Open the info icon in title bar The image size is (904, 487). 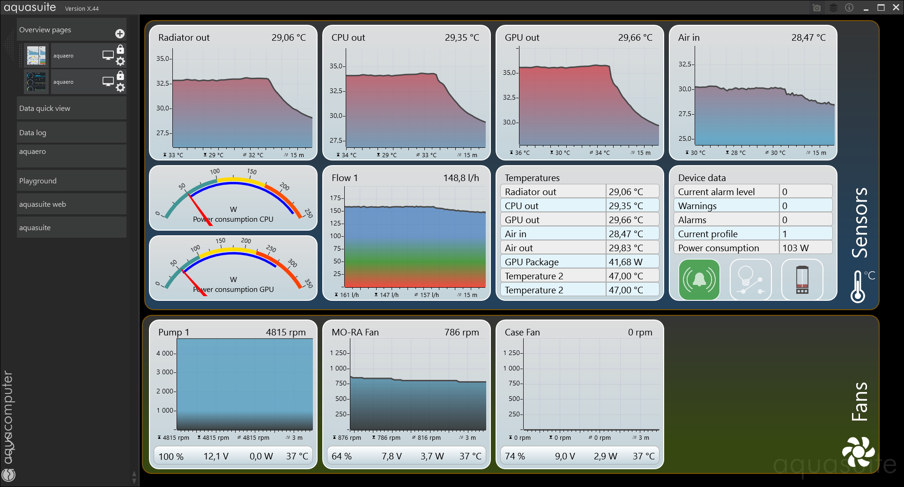coord(849,8)
